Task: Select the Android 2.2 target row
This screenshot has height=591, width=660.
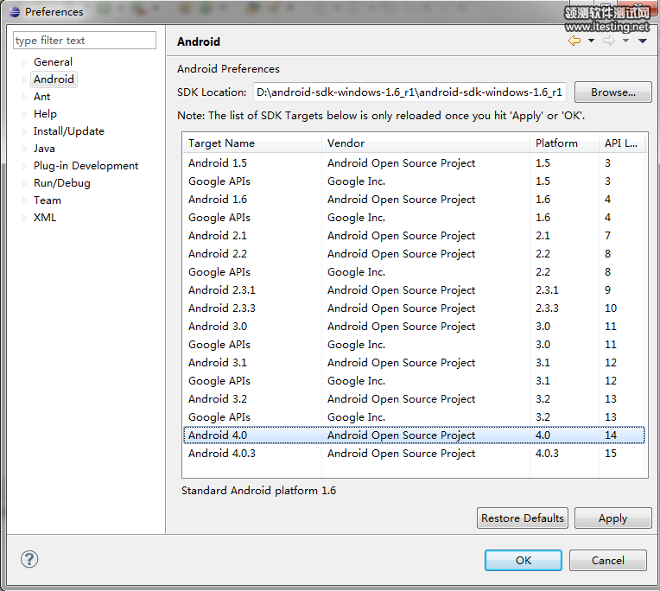Action: [x=414, y=253]
